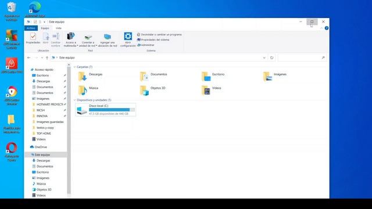Open Descargas under Acceso rápido
This screenshot has height=209, width=372.
[x=43, y=81]
